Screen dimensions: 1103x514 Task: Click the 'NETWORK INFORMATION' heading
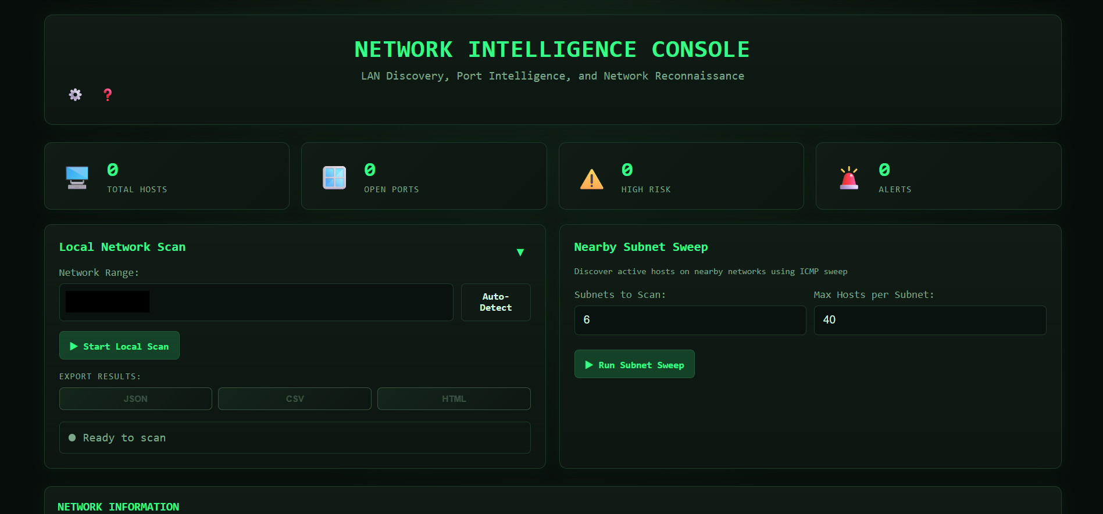[119, 506]
